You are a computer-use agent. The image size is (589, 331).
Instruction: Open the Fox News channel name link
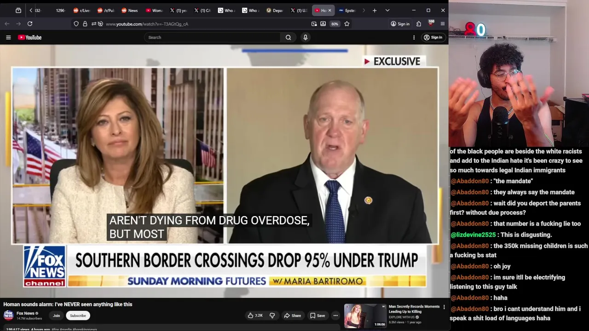26,314
